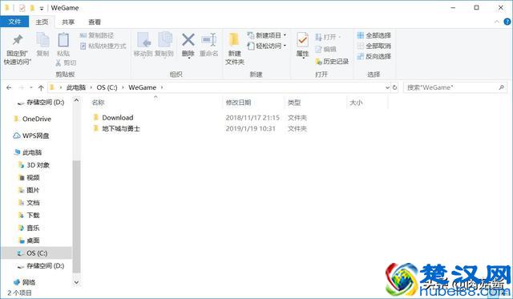Open the Easy Access (轻松访问) dropdown

coord(267,46)
